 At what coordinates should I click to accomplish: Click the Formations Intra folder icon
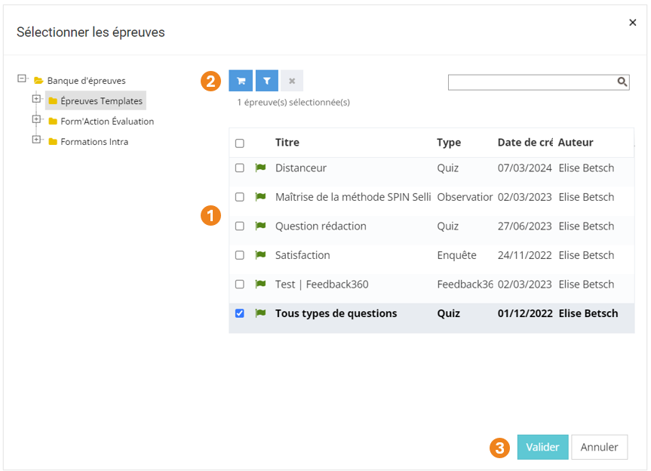pyautogui.click(x=53, y=142)
